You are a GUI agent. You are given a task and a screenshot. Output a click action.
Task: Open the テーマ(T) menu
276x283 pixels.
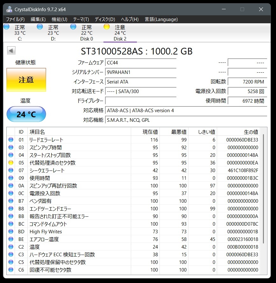click(x=81, y=19)
